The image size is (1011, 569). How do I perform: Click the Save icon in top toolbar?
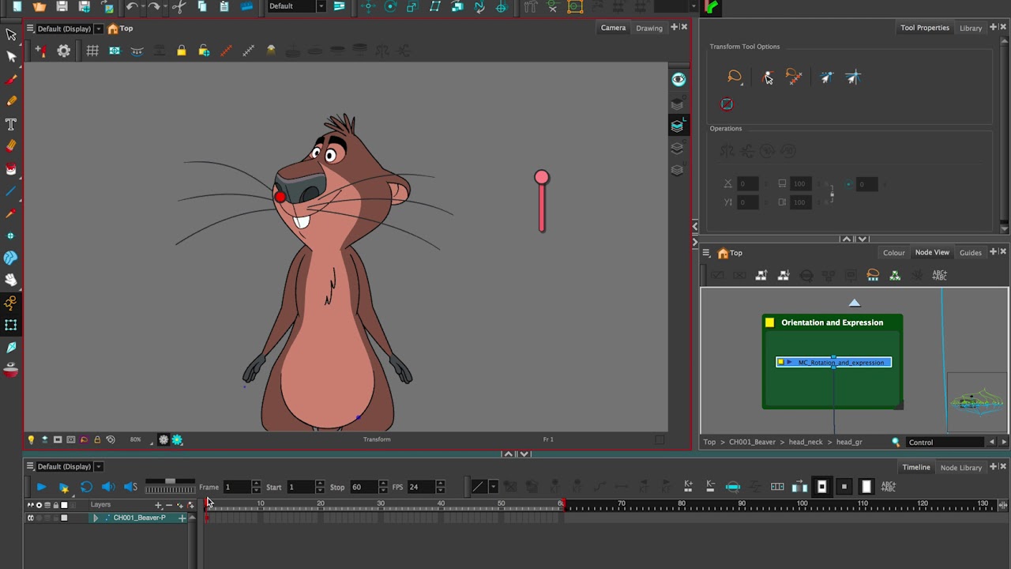pyautogui.click(x=62, y=7)
